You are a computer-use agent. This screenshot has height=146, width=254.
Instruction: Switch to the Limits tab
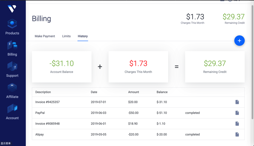click(x=66, y=36)
